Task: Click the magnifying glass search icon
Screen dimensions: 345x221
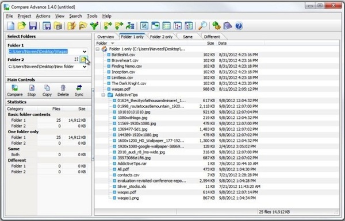Action: pyautogui.click(x=202, y=26)
